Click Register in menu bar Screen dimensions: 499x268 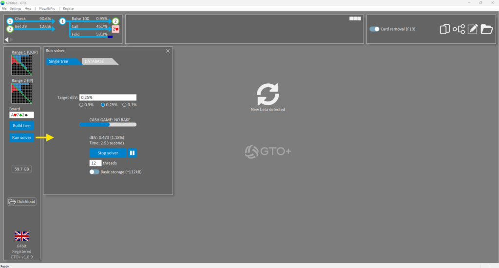tap(68, 9)
